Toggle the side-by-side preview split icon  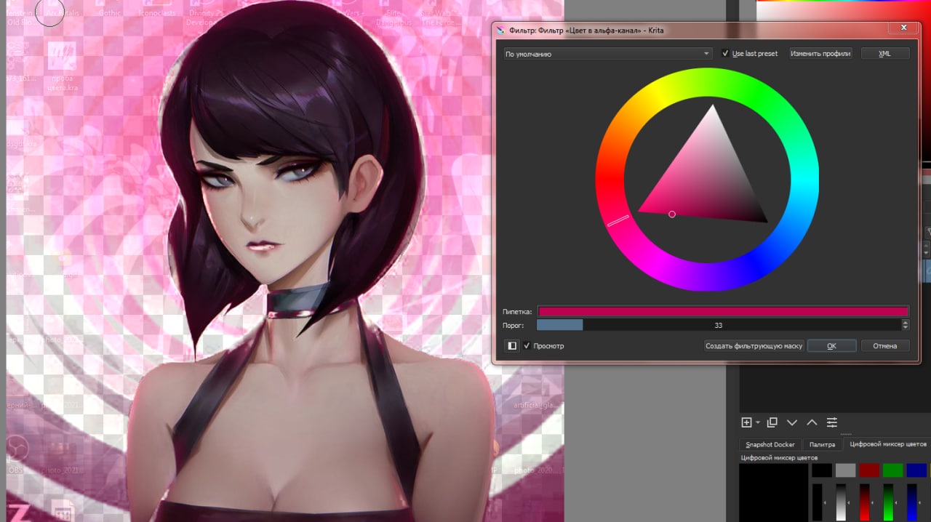point(512,346)
